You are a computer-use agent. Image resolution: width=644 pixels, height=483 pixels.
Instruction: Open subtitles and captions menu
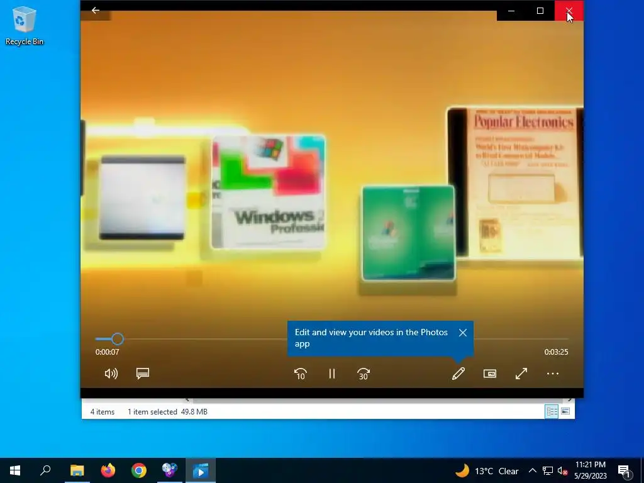[x=143, y=374]
